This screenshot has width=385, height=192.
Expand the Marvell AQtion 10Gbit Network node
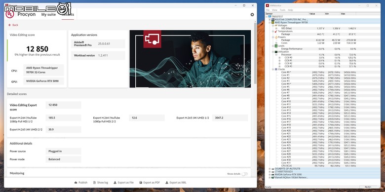click(x=269, y=177)
